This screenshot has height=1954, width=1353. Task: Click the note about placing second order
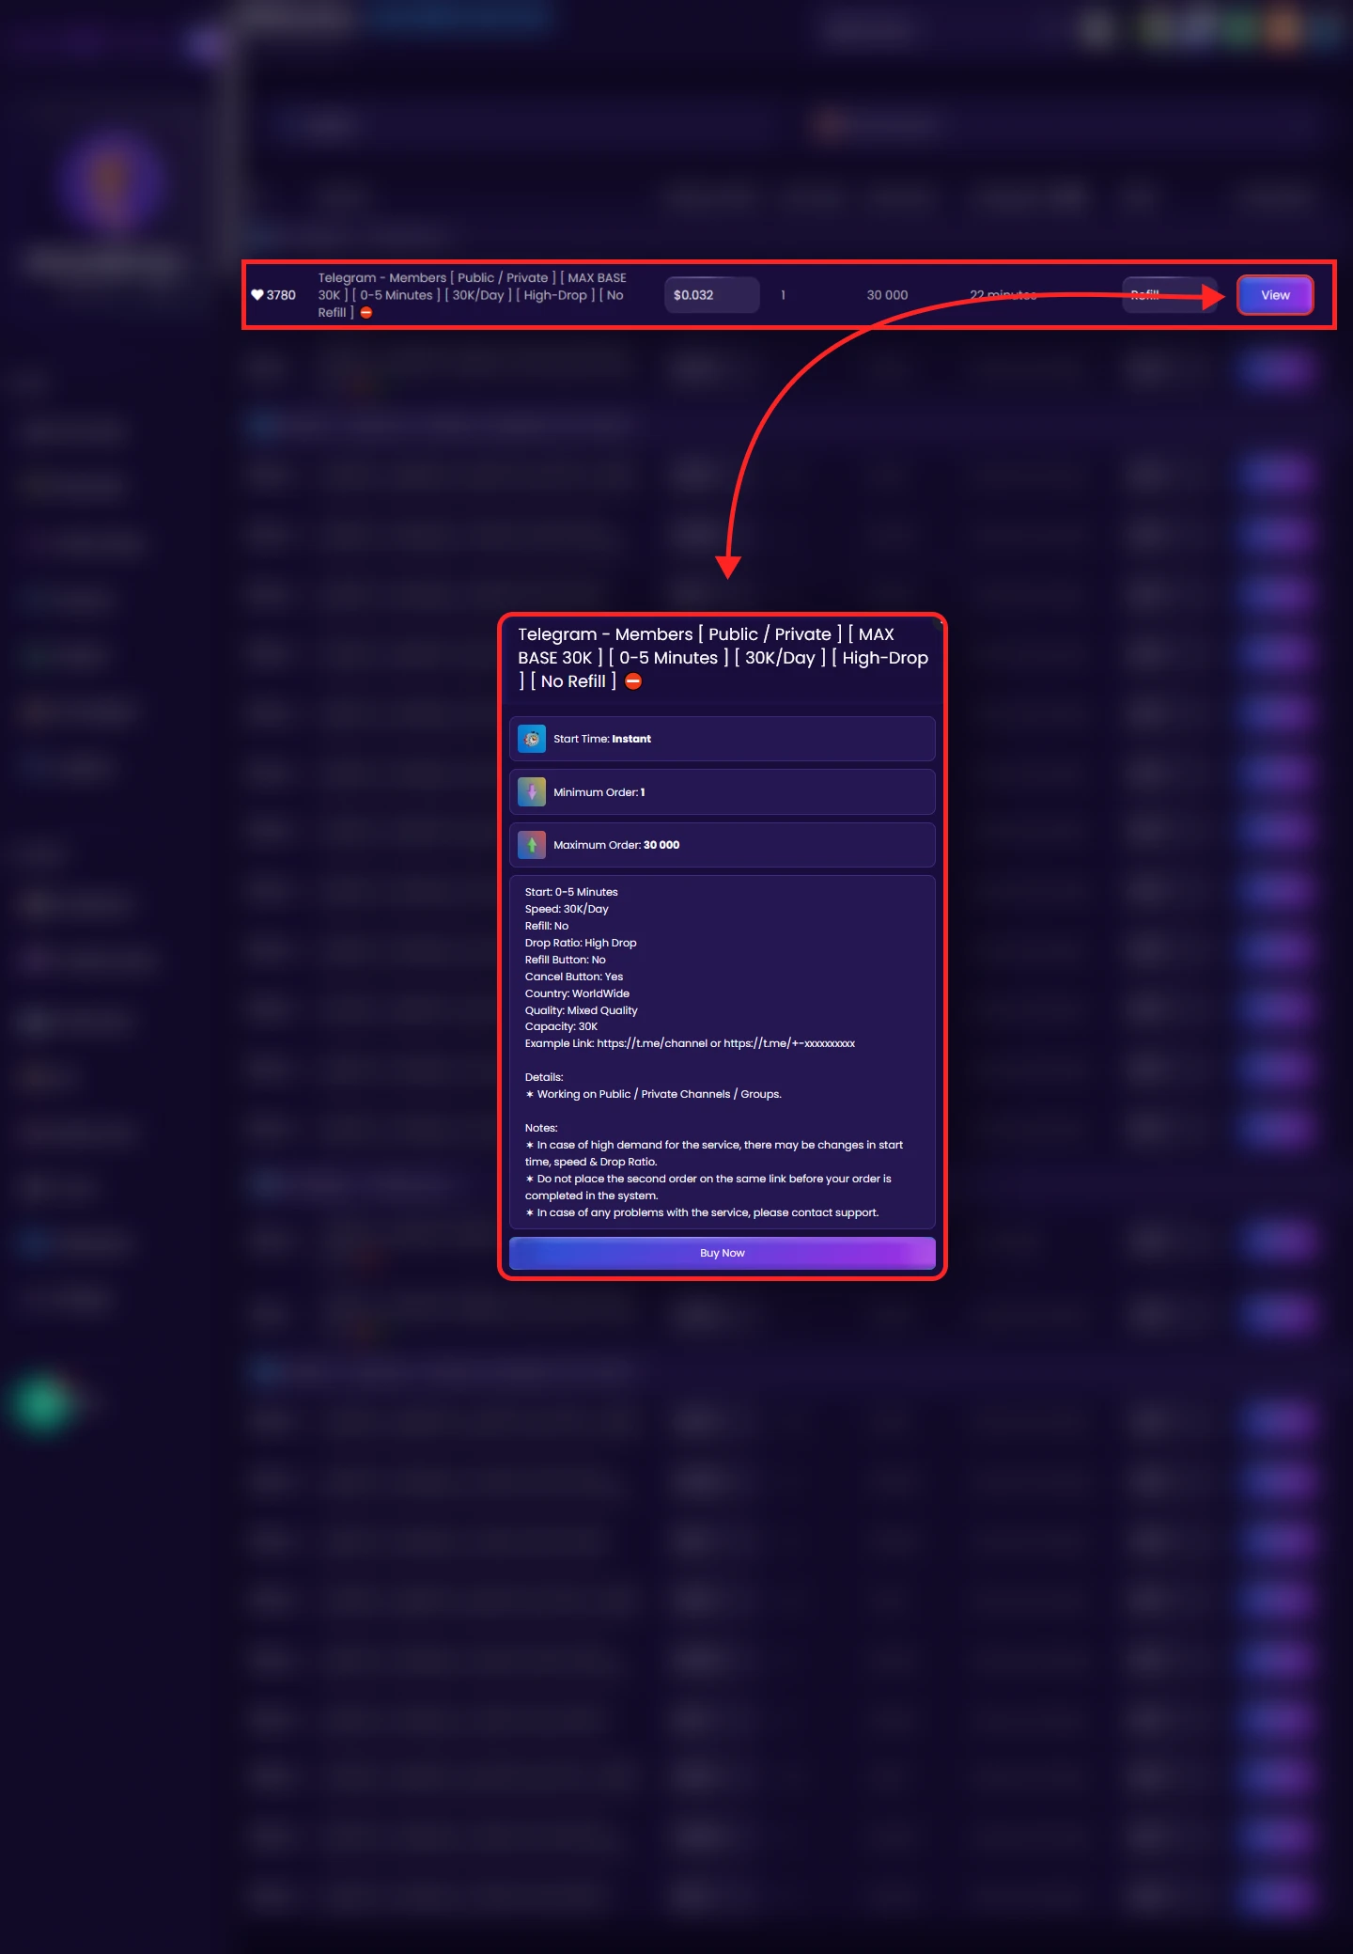708,1187
